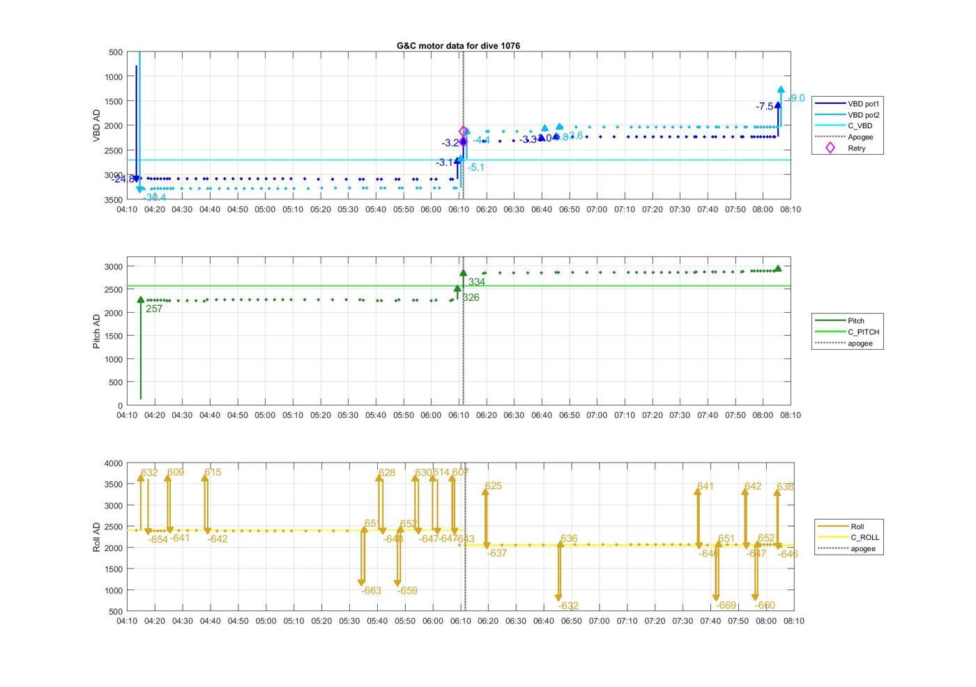The image size is (976, 687).
Task: Select 'VBD pot1' legend entry
Action: (x=847, y=104)
